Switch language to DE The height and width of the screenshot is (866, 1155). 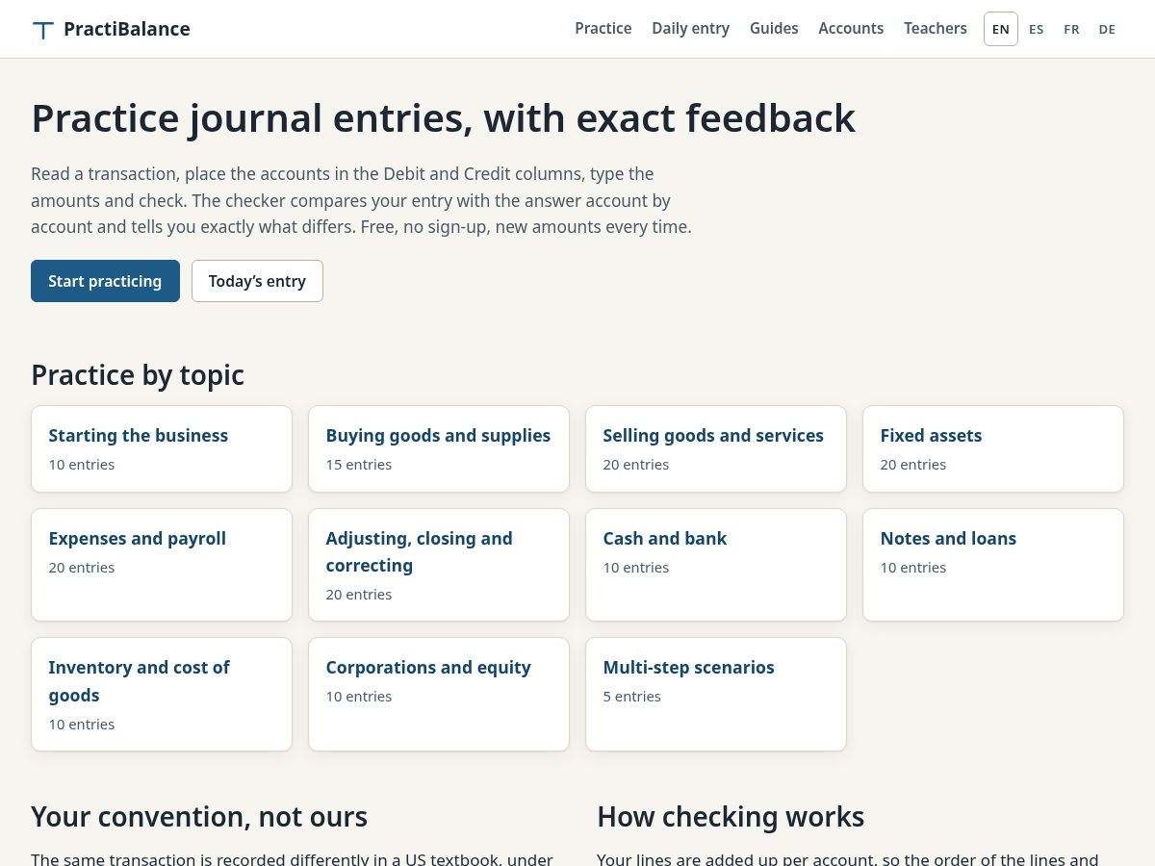1107,29
